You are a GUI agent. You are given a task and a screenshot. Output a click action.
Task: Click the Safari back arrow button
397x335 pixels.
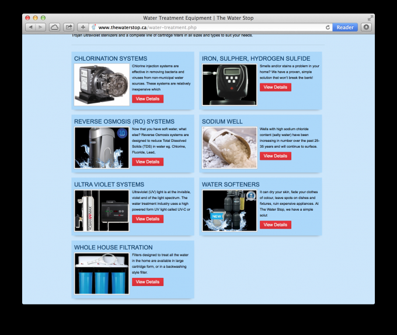(30, 27)
